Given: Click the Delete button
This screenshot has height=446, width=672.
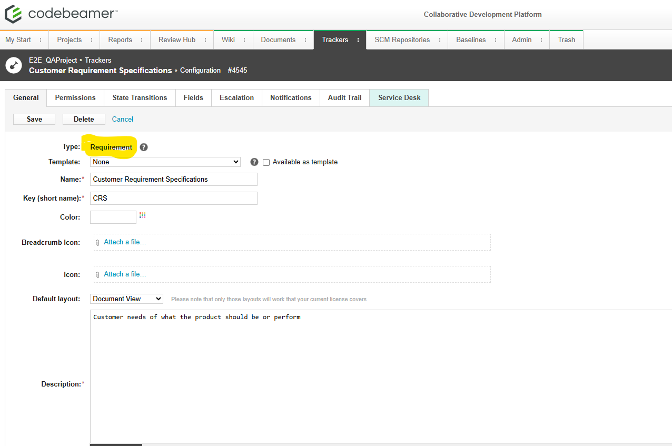Looking at the screenshot, I should [84, 120].
